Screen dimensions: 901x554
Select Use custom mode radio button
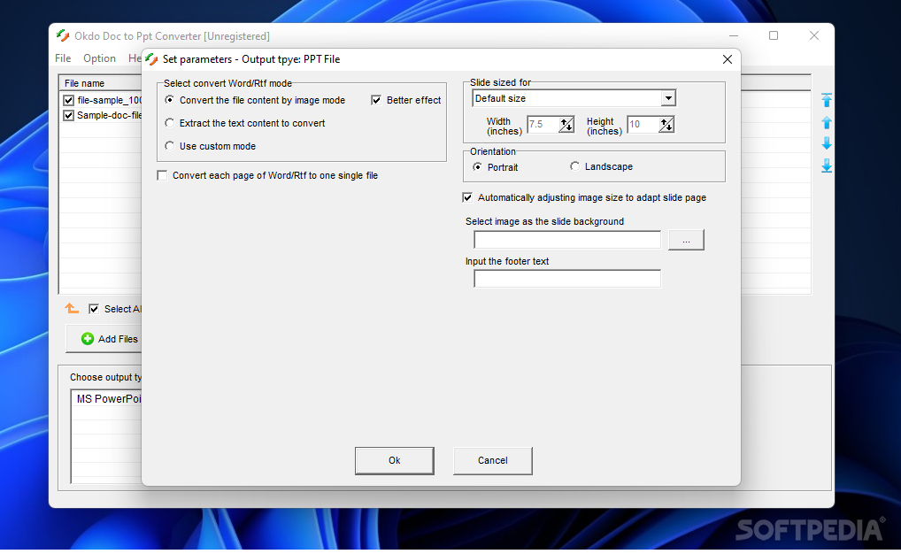pyautogui.click(x=169, y=146)
